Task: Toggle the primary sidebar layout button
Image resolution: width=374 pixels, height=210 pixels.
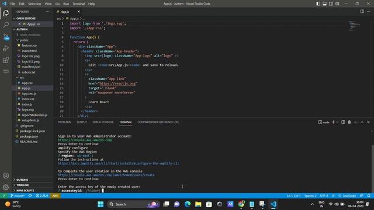Action: tap(318, 4)
